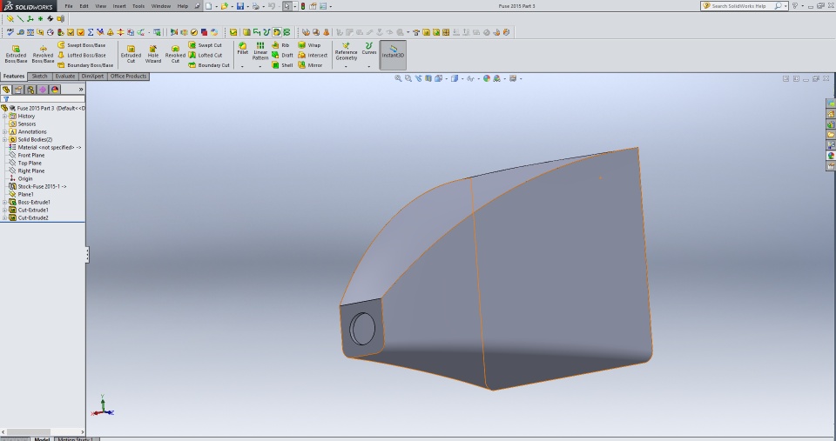Select Material <not specified> item
This screenshot has height=441, width=836.
[44, 148]
